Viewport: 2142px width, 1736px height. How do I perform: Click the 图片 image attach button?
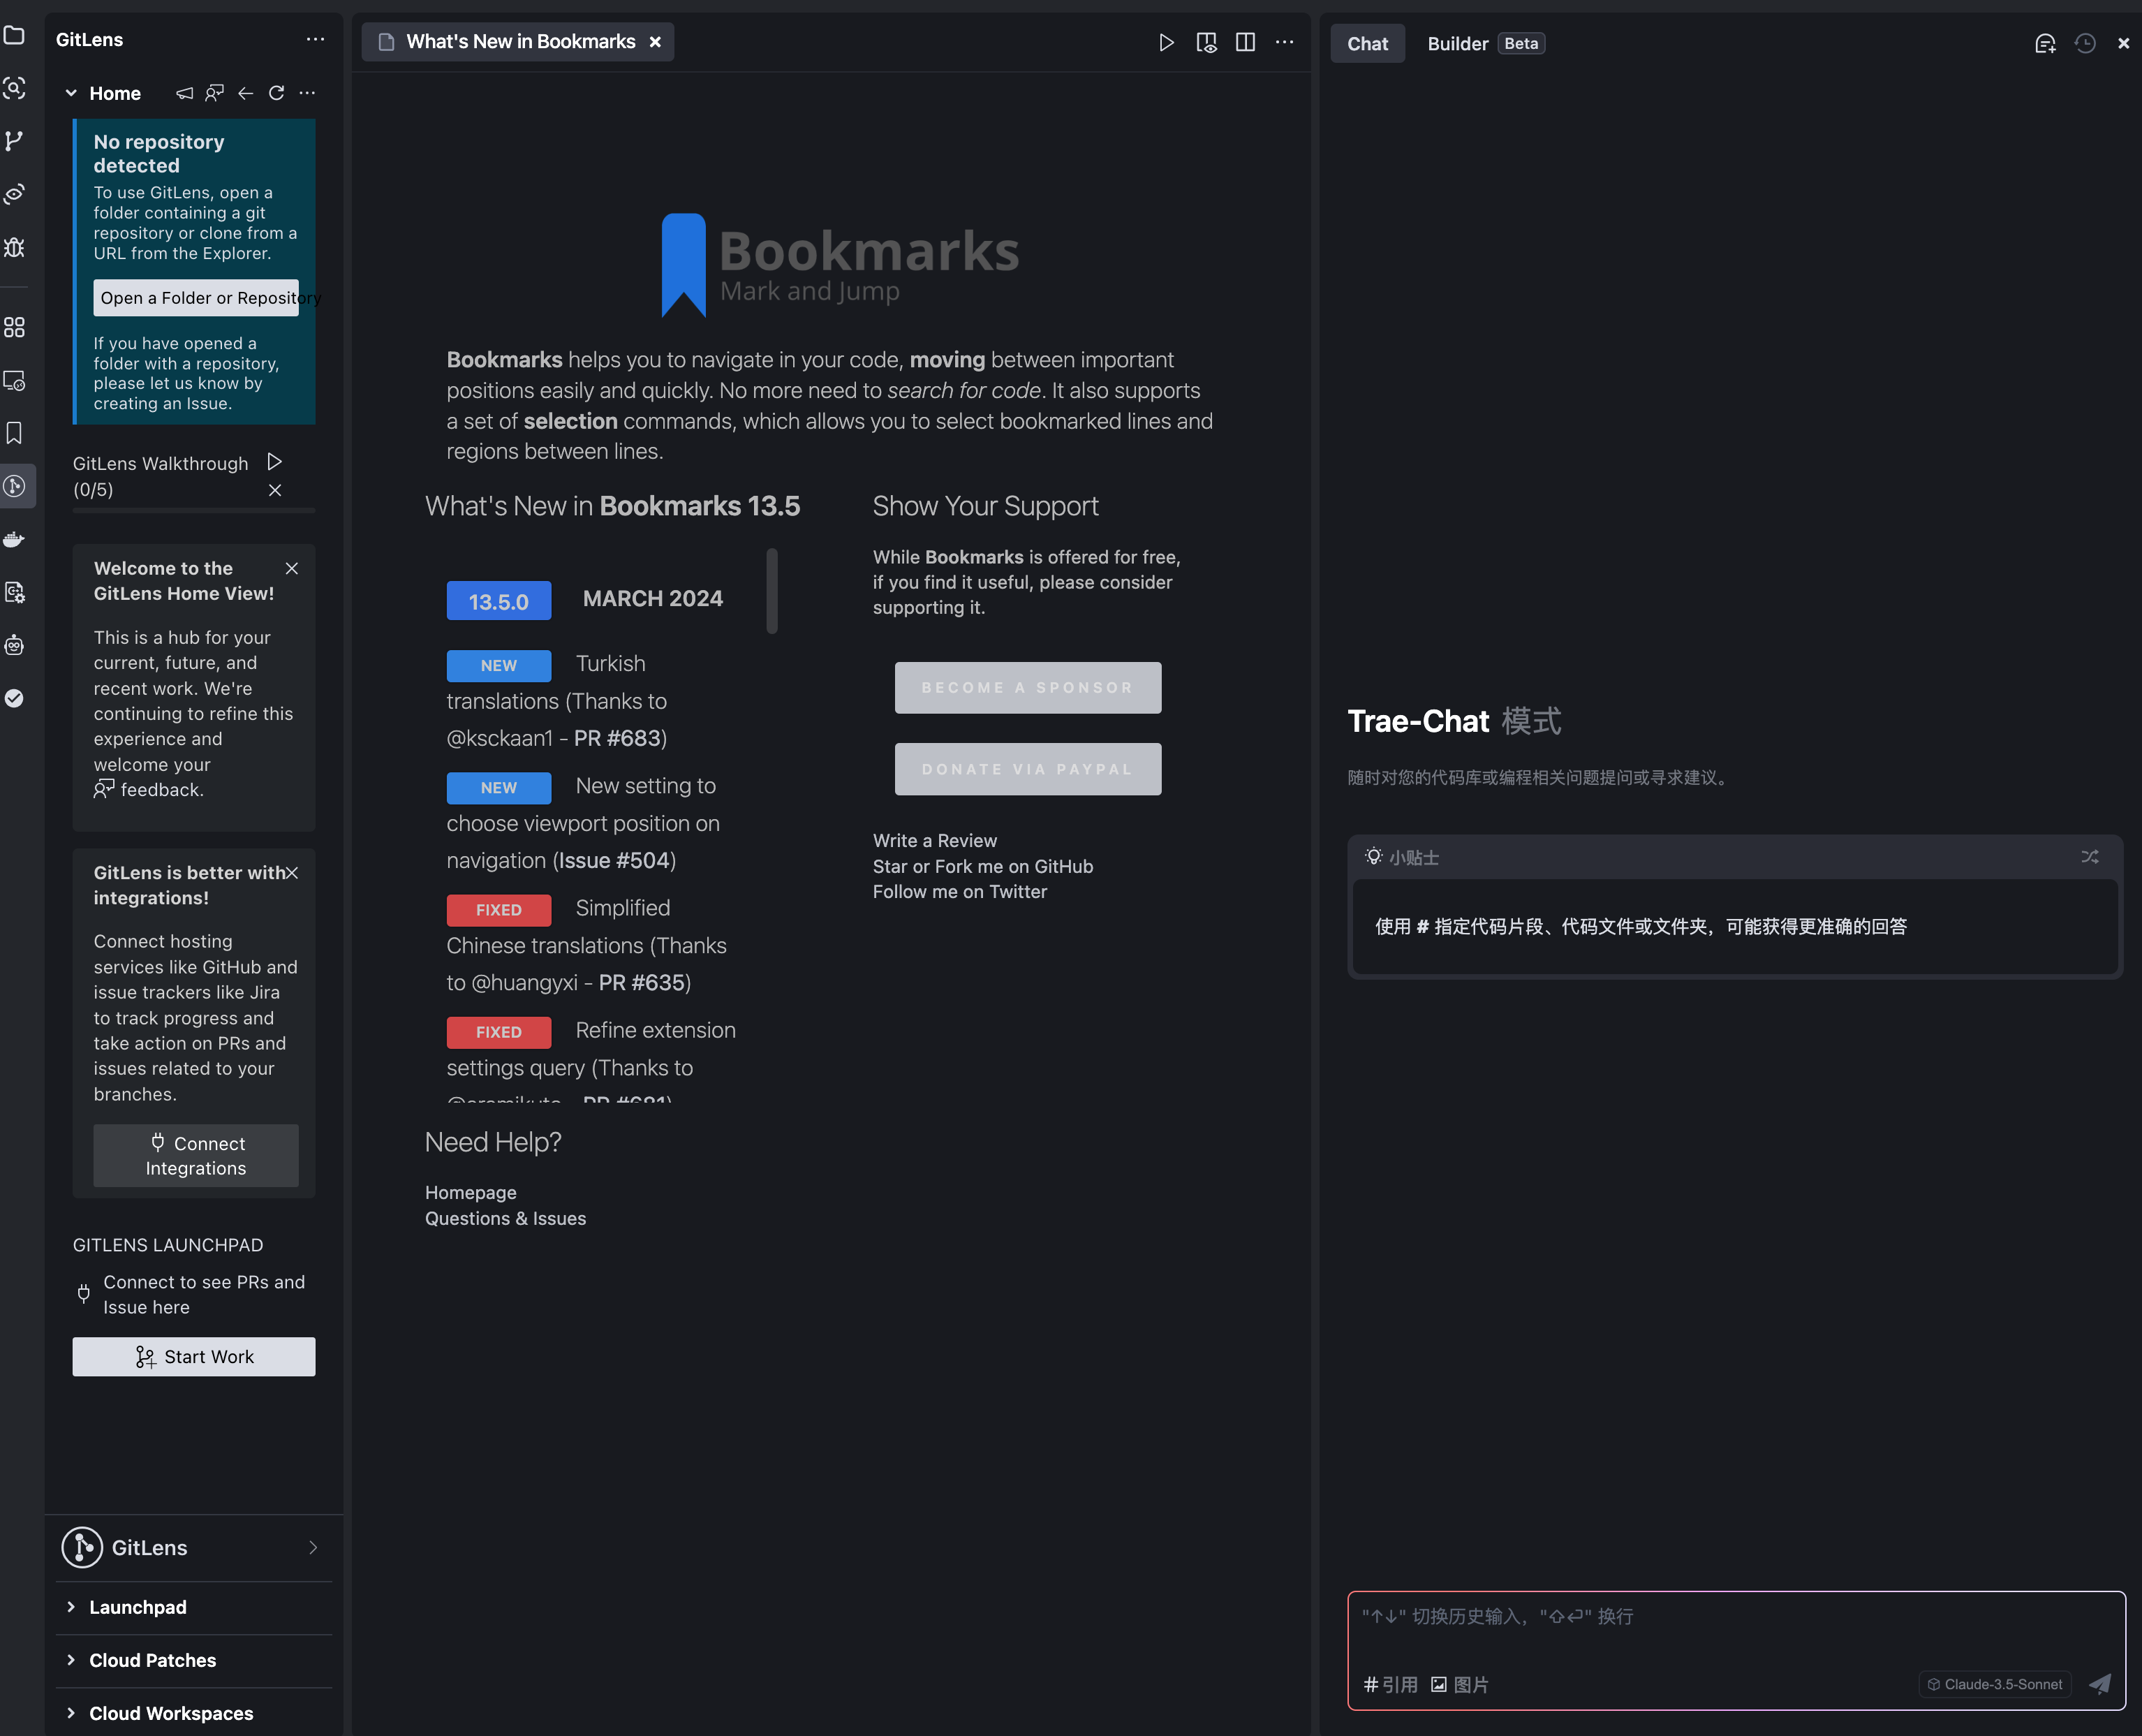click(x=1459, y=1685)
